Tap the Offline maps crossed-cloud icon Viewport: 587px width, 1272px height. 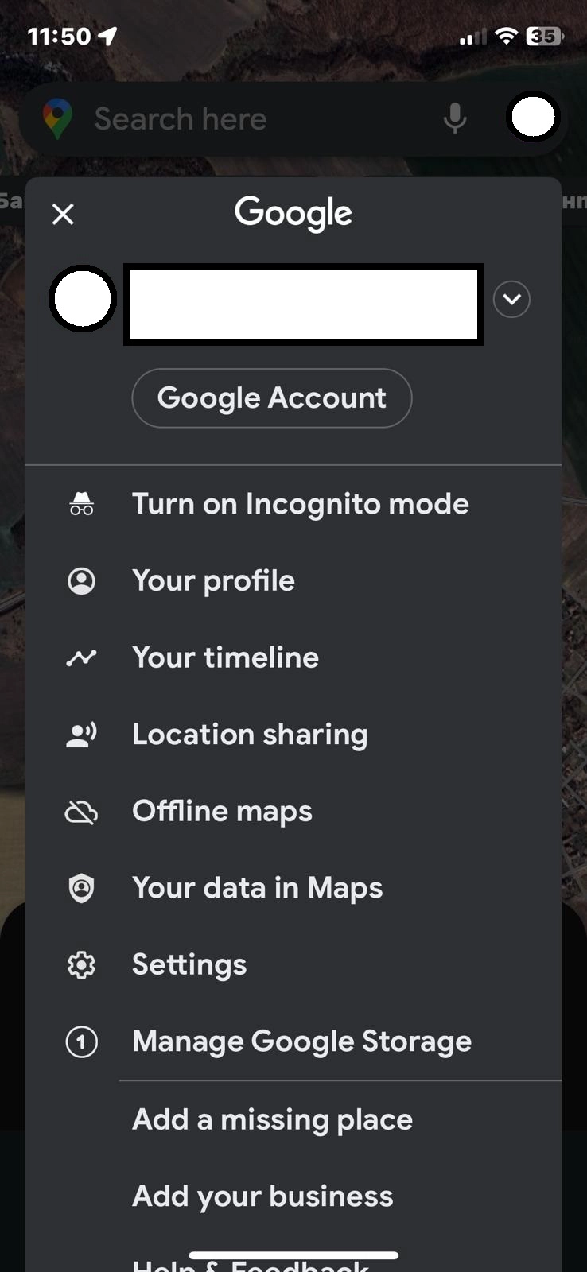(81, 812)
